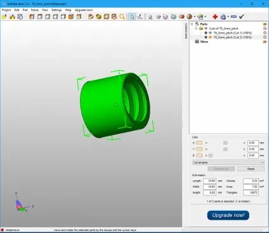Viewport: 269px width, 233px height.
Task: Choose the first standard-view cube with orange face
Action: pos(32,17)
